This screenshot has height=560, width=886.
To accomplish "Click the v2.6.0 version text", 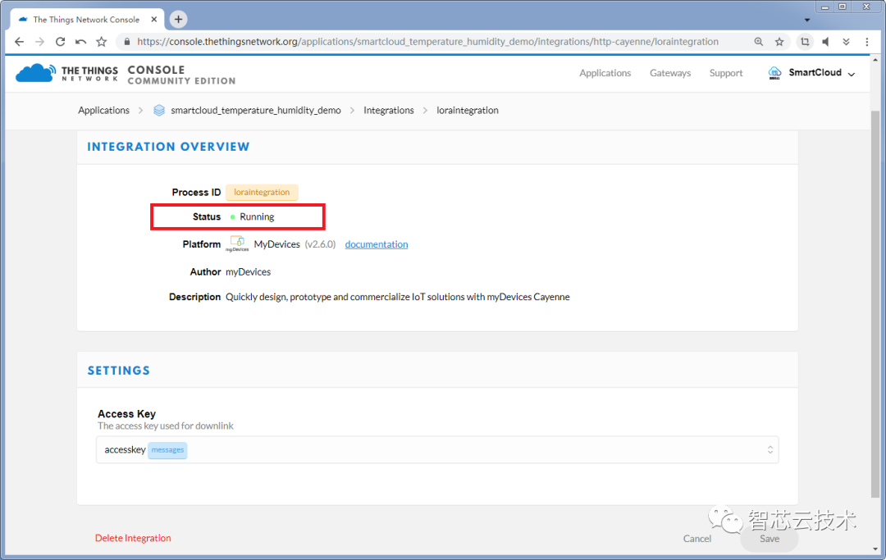I will click(320, 244).
